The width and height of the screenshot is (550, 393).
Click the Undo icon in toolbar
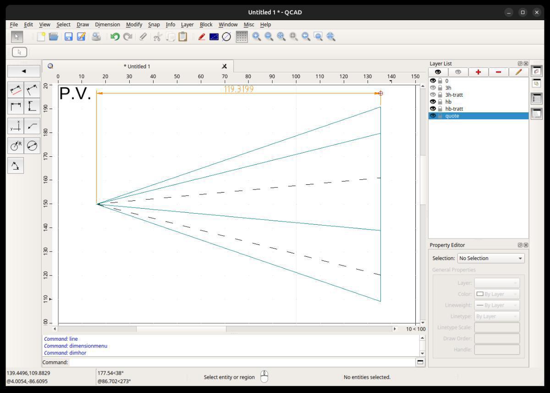pyautogui.click(x=115, y=37)
